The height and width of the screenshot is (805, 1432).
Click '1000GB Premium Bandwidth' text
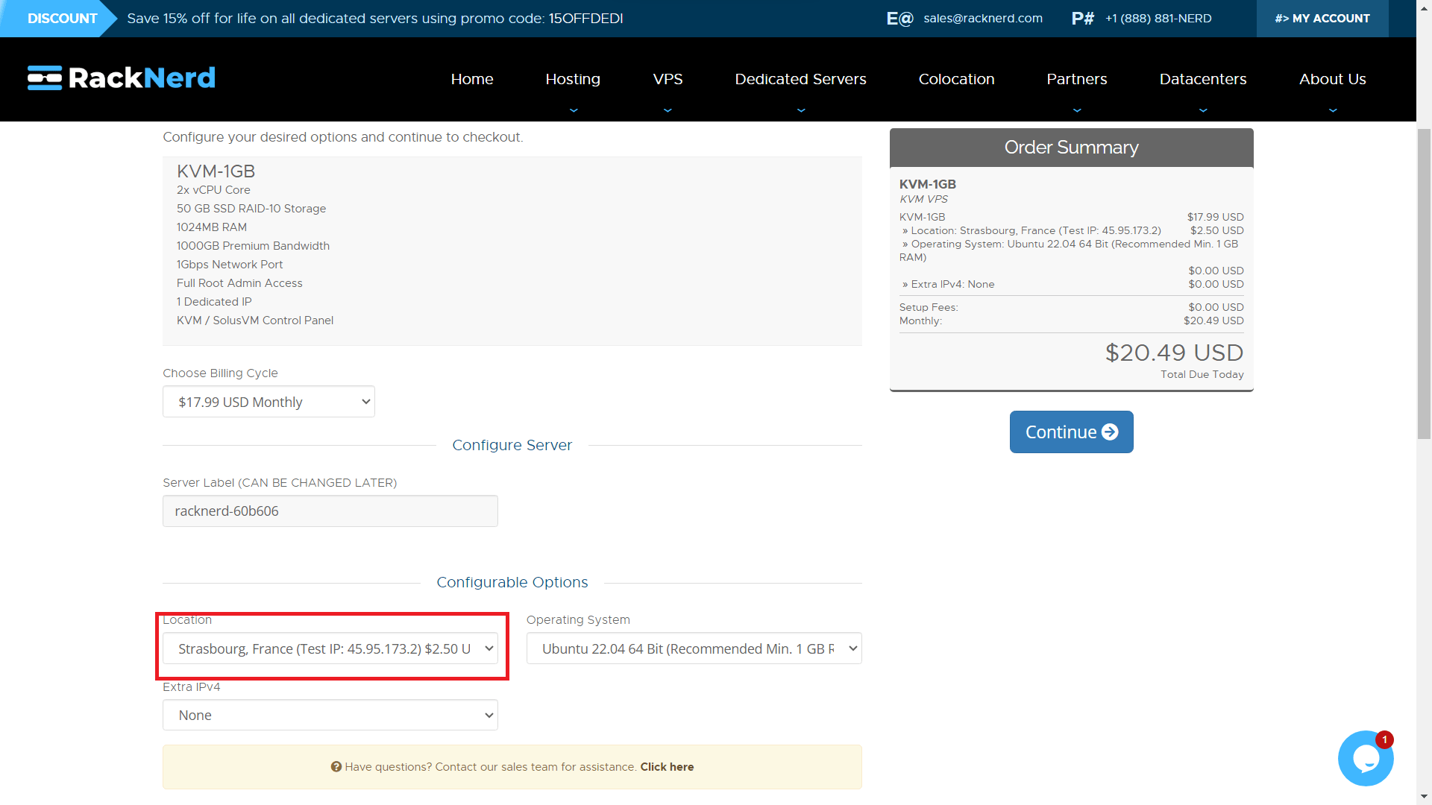tap(253, 246)
